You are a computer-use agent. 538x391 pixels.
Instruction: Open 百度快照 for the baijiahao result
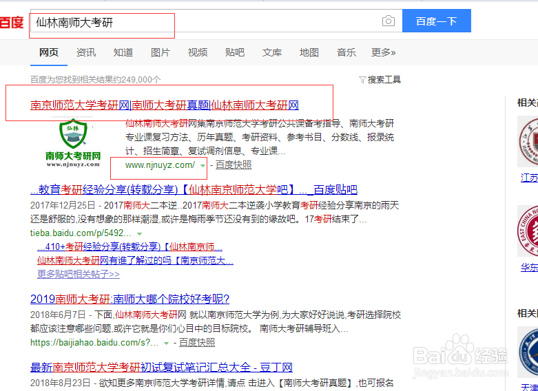[197, 342]
